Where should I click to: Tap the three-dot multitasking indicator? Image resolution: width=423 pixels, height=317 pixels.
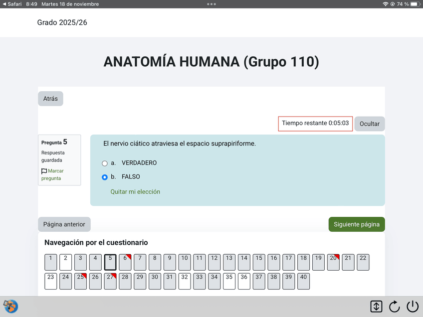click(x=211, y=4)
